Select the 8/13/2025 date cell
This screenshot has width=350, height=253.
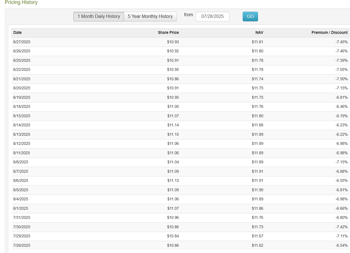22,134
